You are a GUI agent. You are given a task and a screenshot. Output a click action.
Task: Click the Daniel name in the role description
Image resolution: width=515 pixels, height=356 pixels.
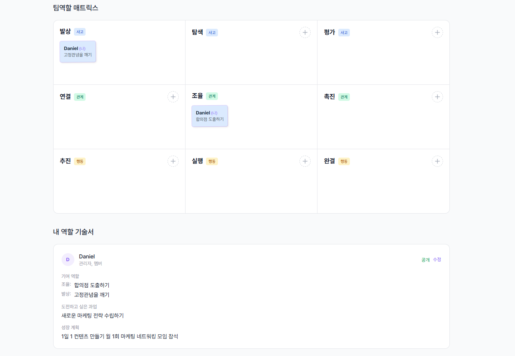(x=86, y=256)
